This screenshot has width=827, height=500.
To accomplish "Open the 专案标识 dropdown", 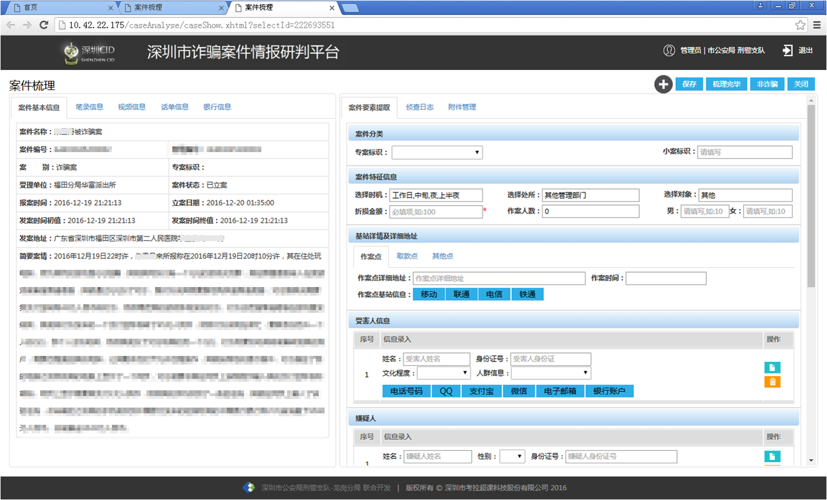I will 437,152.
